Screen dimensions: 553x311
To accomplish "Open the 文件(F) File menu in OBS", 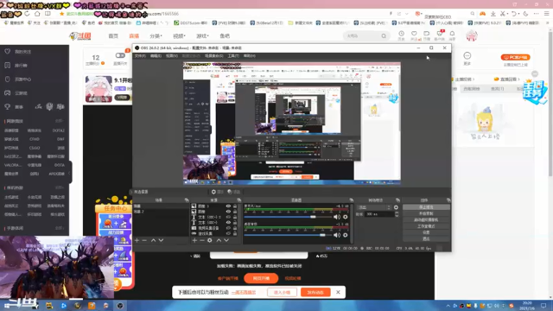I will click(140, 55).
